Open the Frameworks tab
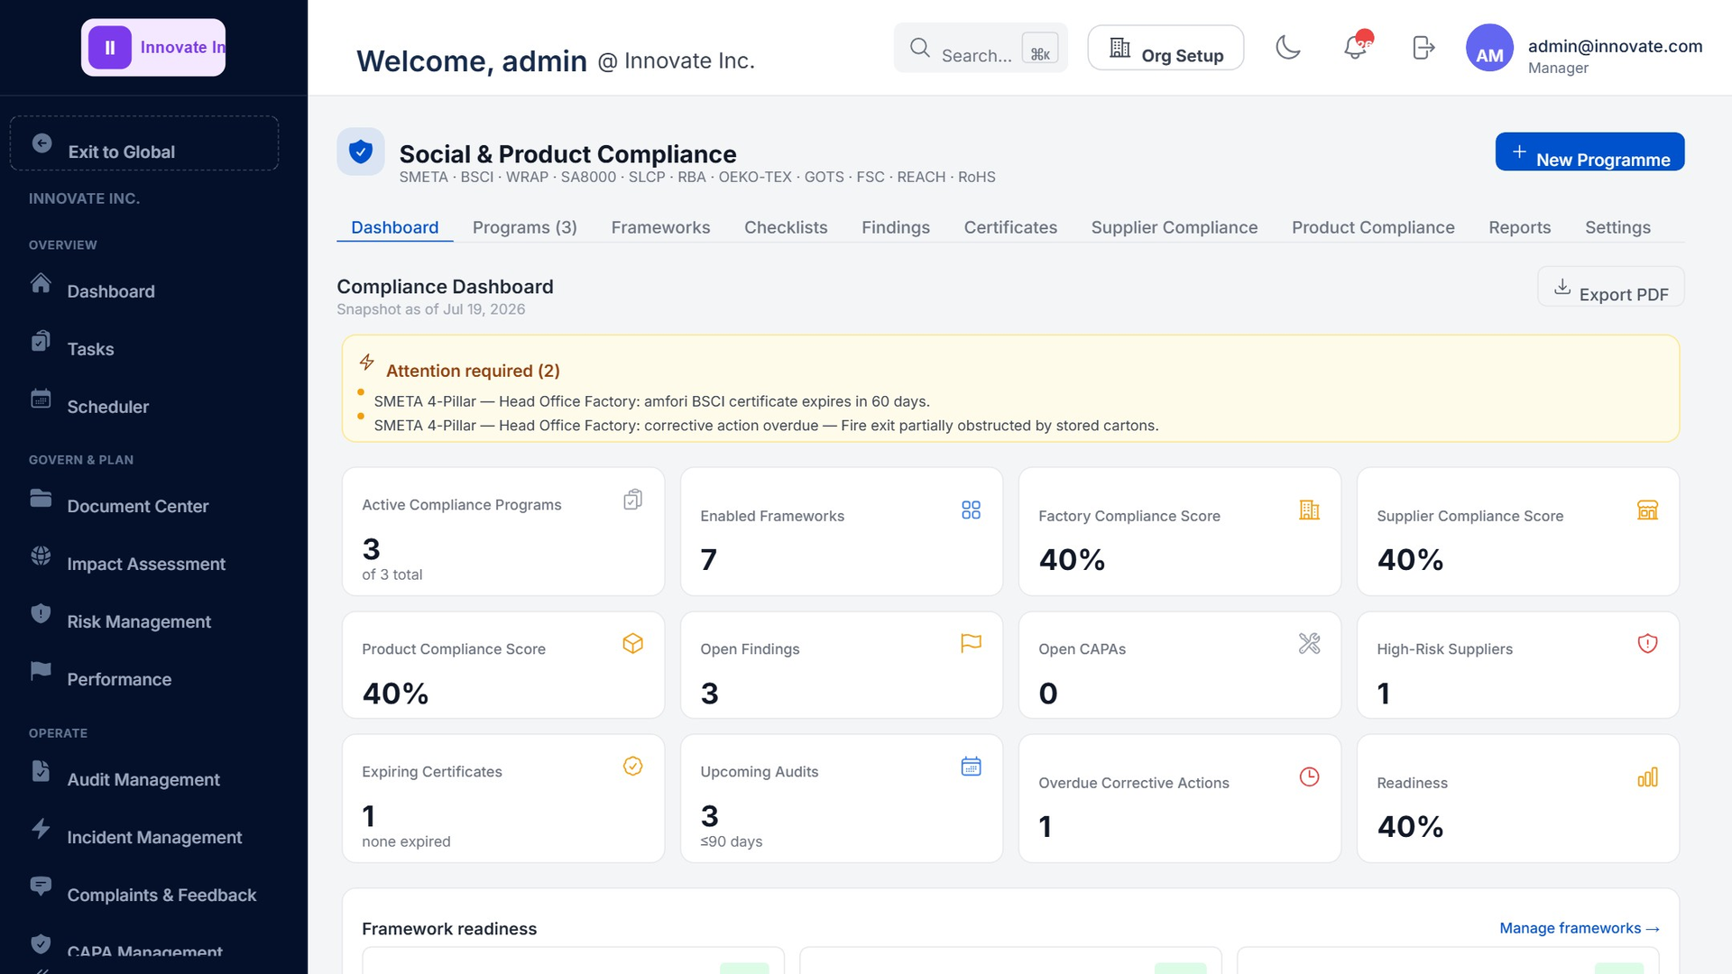Image resolution: width=1732 pixels, height=974 pixels. point(660,227)
